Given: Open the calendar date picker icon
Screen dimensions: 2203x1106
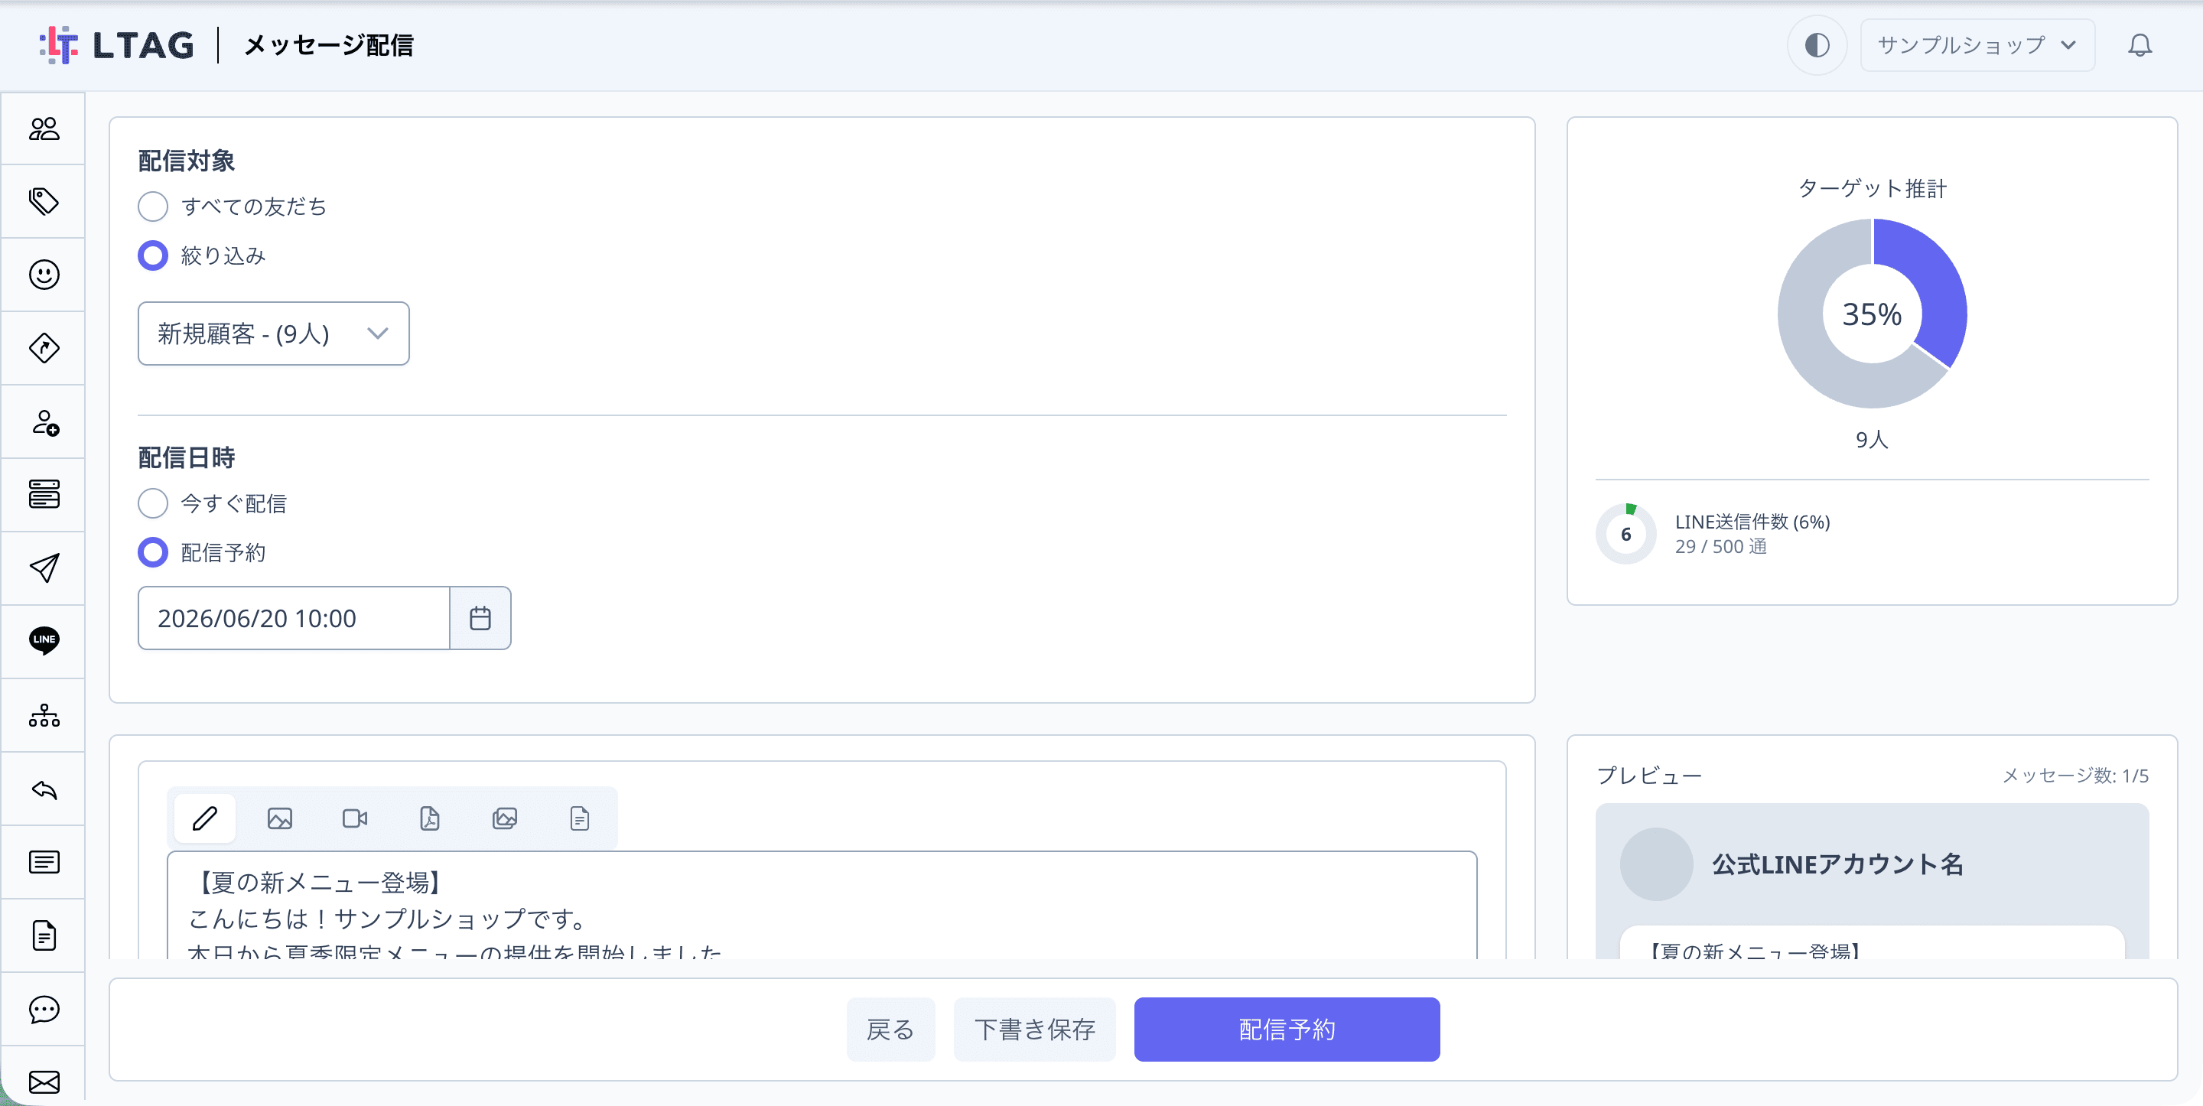Looking at the screenshot, I should [x=480, y=617].
